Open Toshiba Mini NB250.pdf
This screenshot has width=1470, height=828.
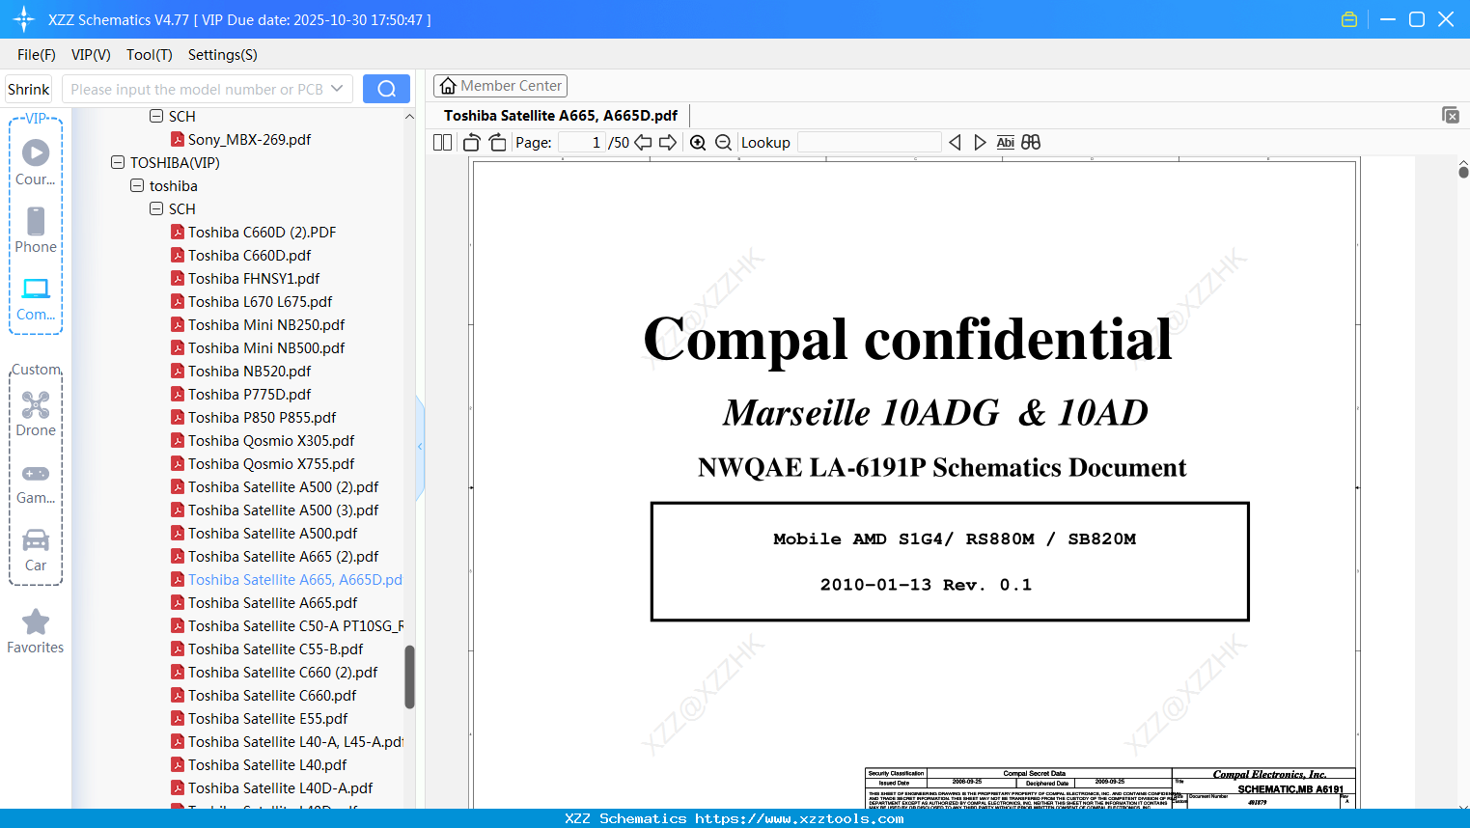point(266,324)
